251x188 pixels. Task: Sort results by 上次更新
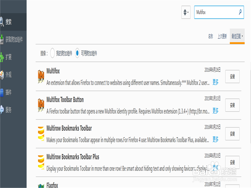pyautogui.click(x=222, y=36)
